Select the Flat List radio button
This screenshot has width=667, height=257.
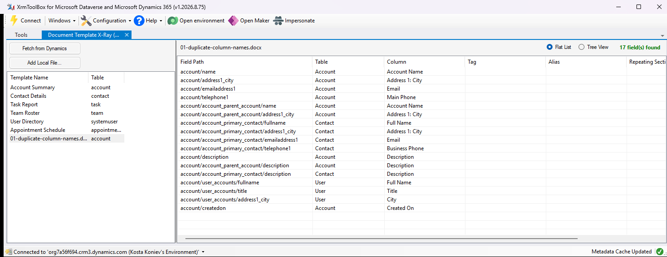[549, 47]
